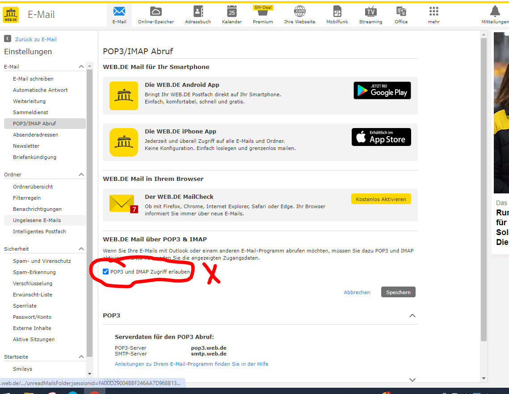Open the Kalender icon
Viewport: 509px width, 394px height.
[231, 12]
